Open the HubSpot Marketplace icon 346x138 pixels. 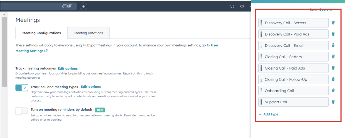pyautogui.click(x=232, y=6)
